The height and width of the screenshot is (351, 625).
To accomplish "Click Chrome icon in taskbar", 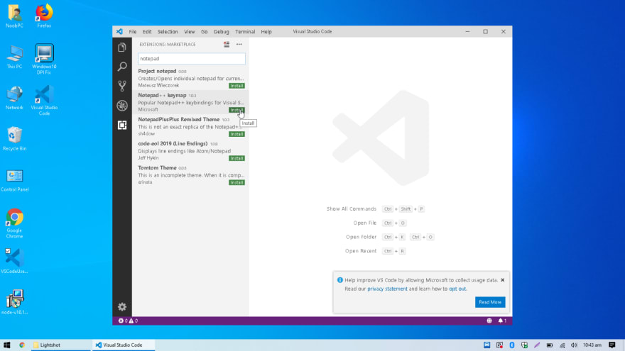I will tap(22, 345).
